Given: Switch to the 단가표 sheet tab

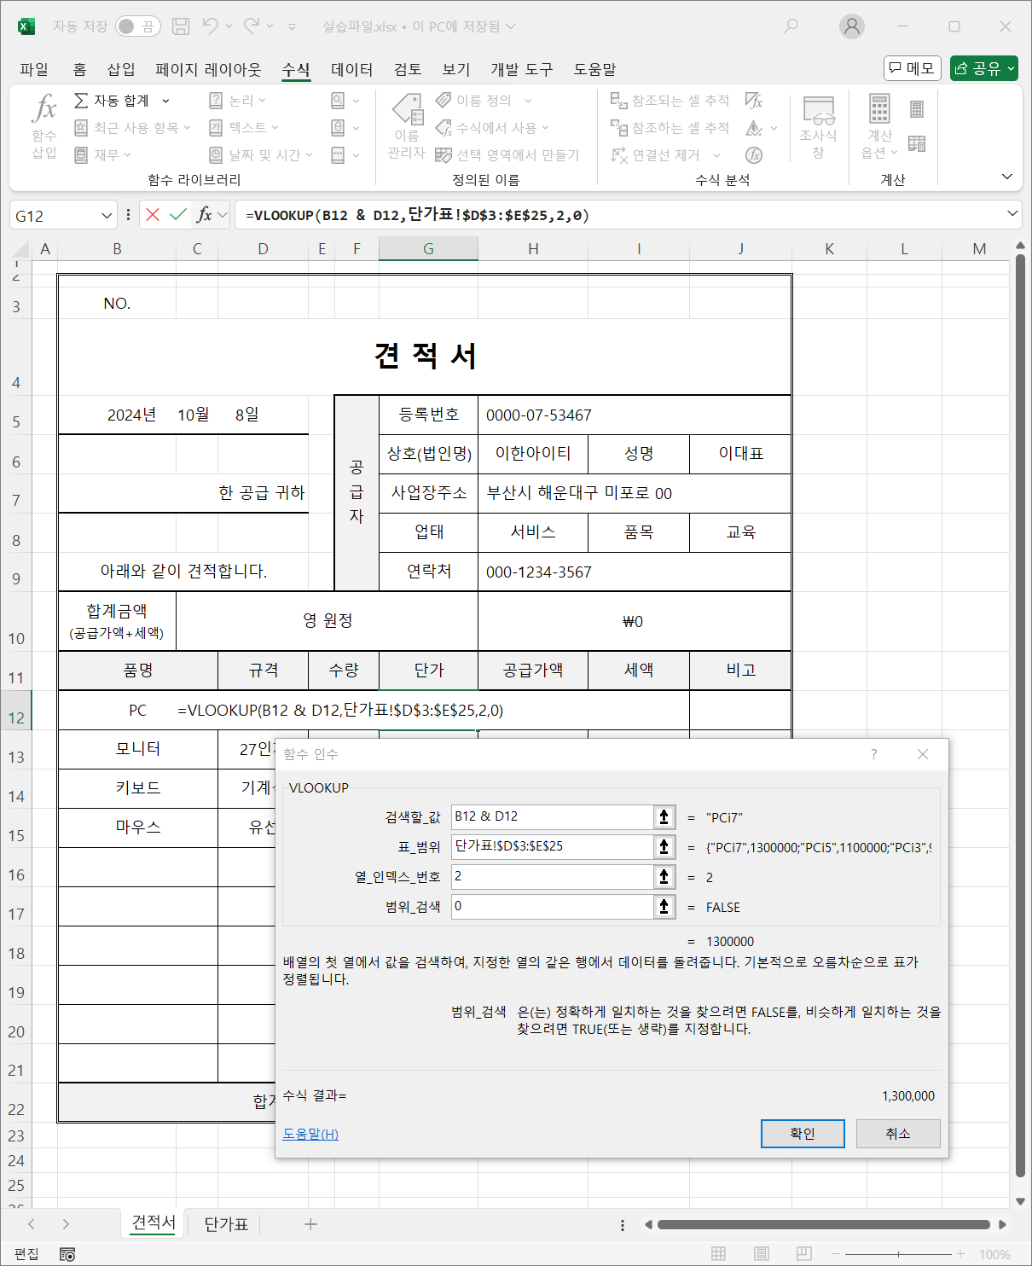Looking at the screenshot, I should point(226,1224).
